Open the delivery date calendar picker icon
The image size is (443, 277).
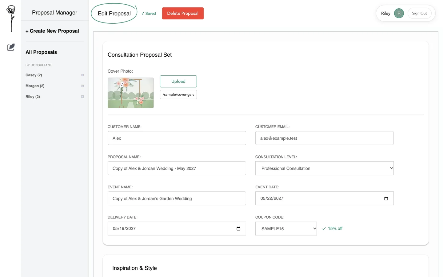(x=238, y=229)
